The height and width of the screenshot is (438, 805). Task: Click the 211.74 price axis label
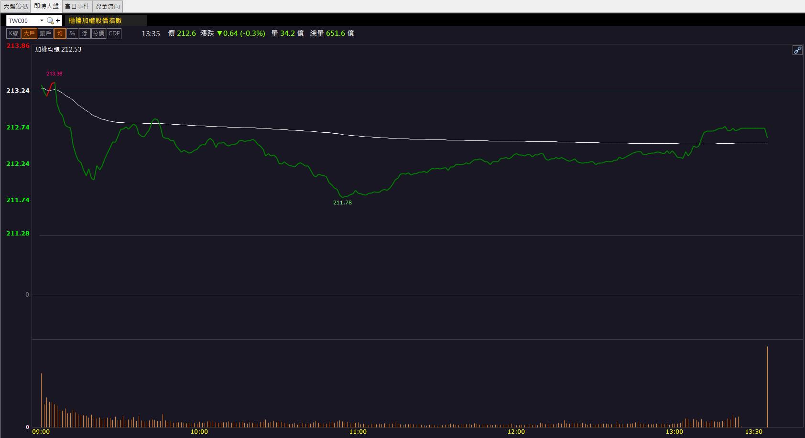[18, 200]
